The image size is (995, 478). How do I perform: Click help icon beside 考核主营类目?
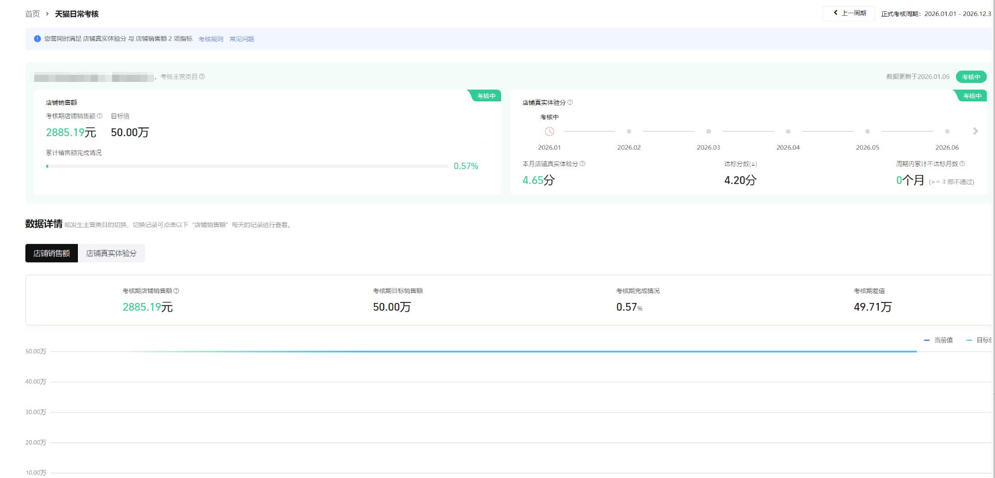point(202,77)
